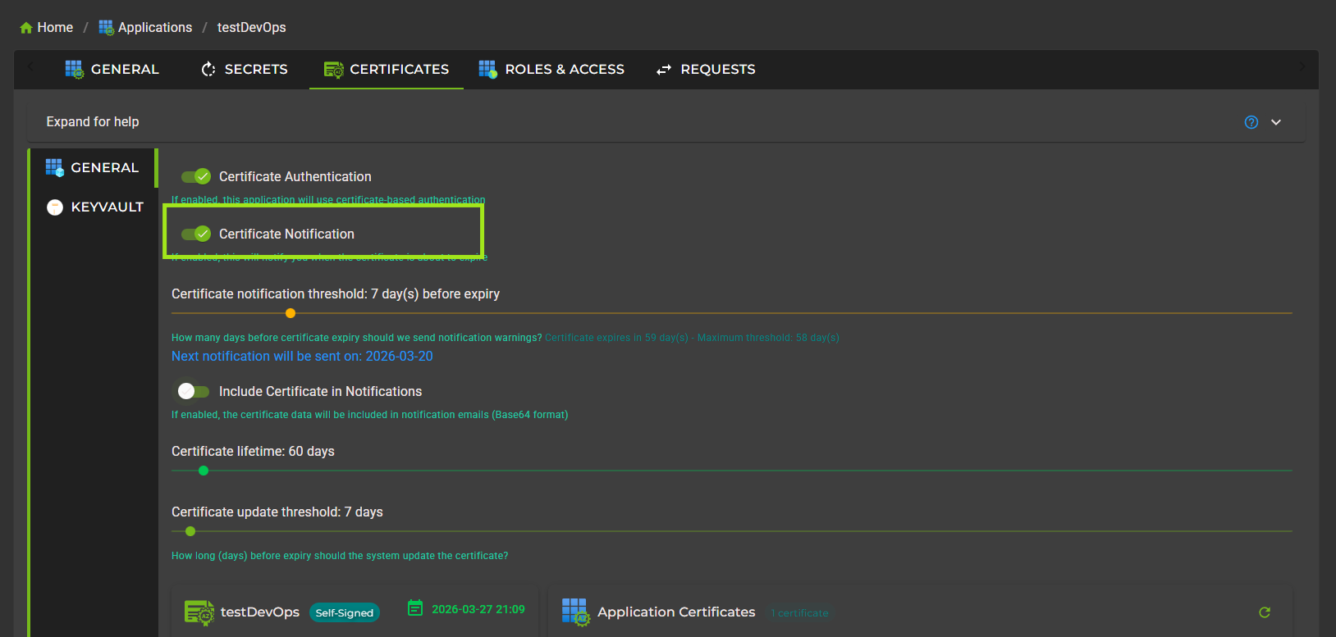The height and width of the screenshot is (637, 1336).
Task: Click the sidebar GENERAL grid icon
Action: point(54,167)
